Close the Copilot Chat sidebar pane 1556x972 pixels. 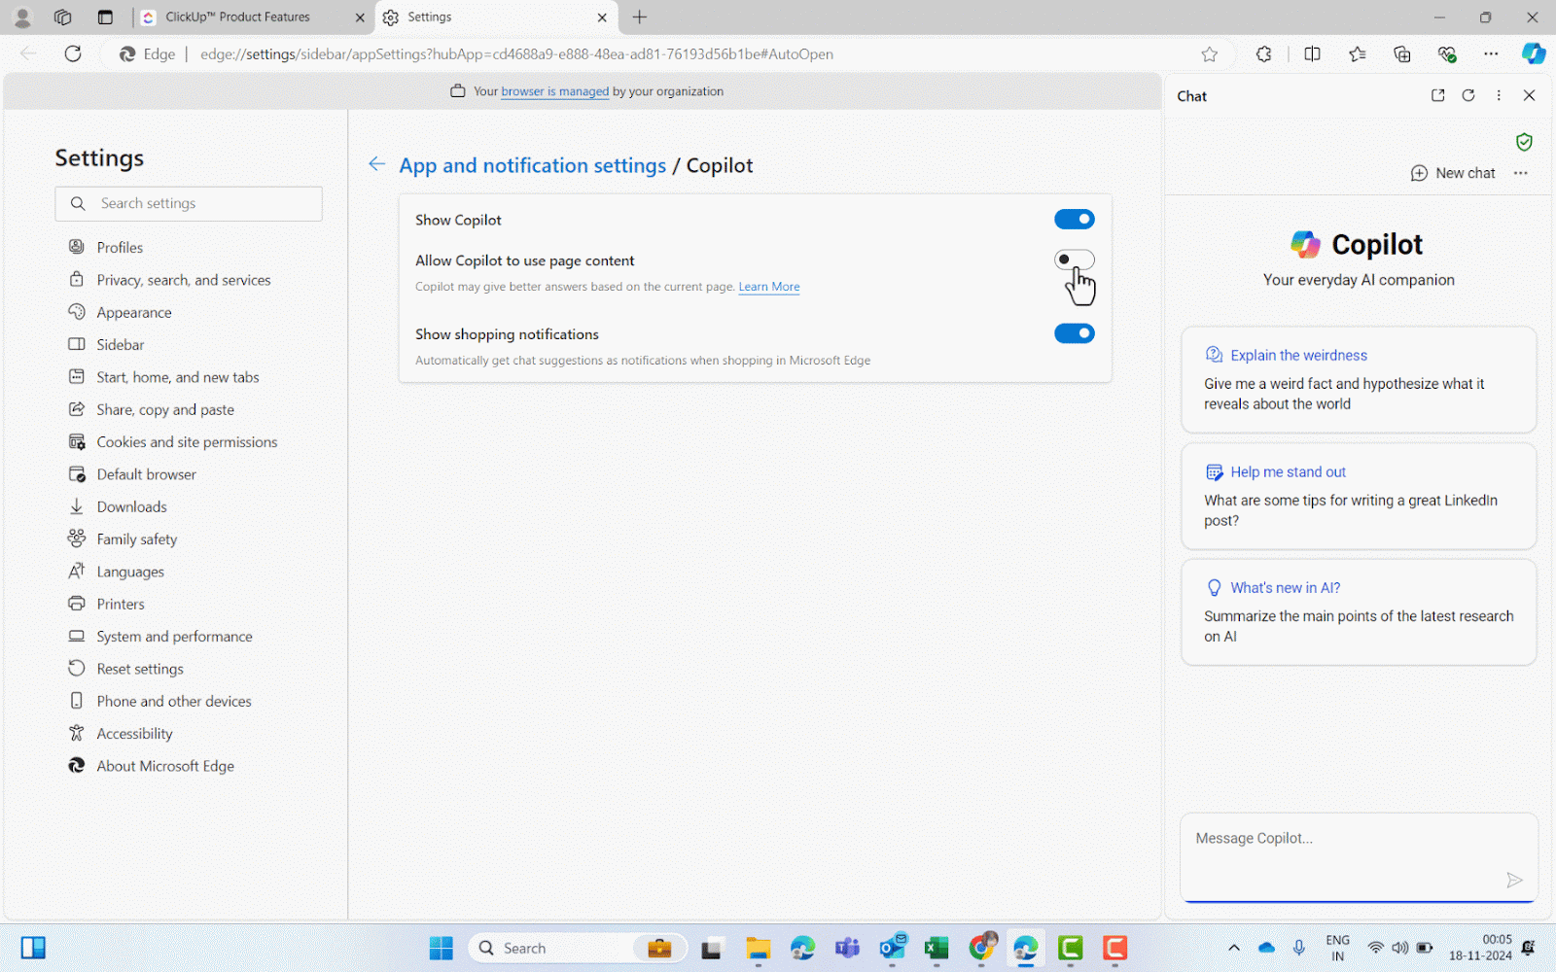(x=1529, y=95)
